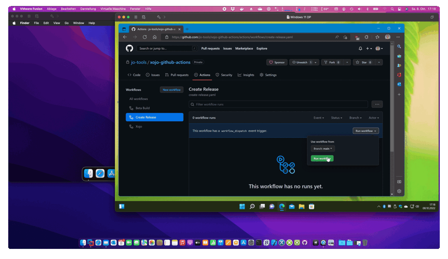The height and width of the screenshot is (259, 448).
Task: Open the three-dot workflow options button
Action: (377, 104)
